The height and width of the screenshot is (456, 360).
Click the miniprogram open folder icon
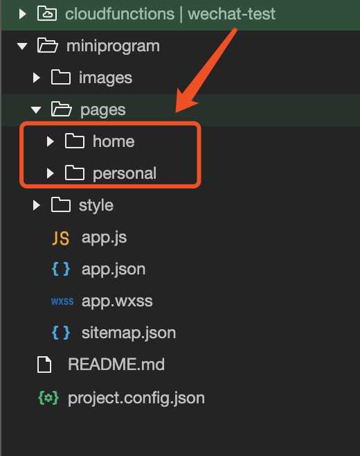48,45
